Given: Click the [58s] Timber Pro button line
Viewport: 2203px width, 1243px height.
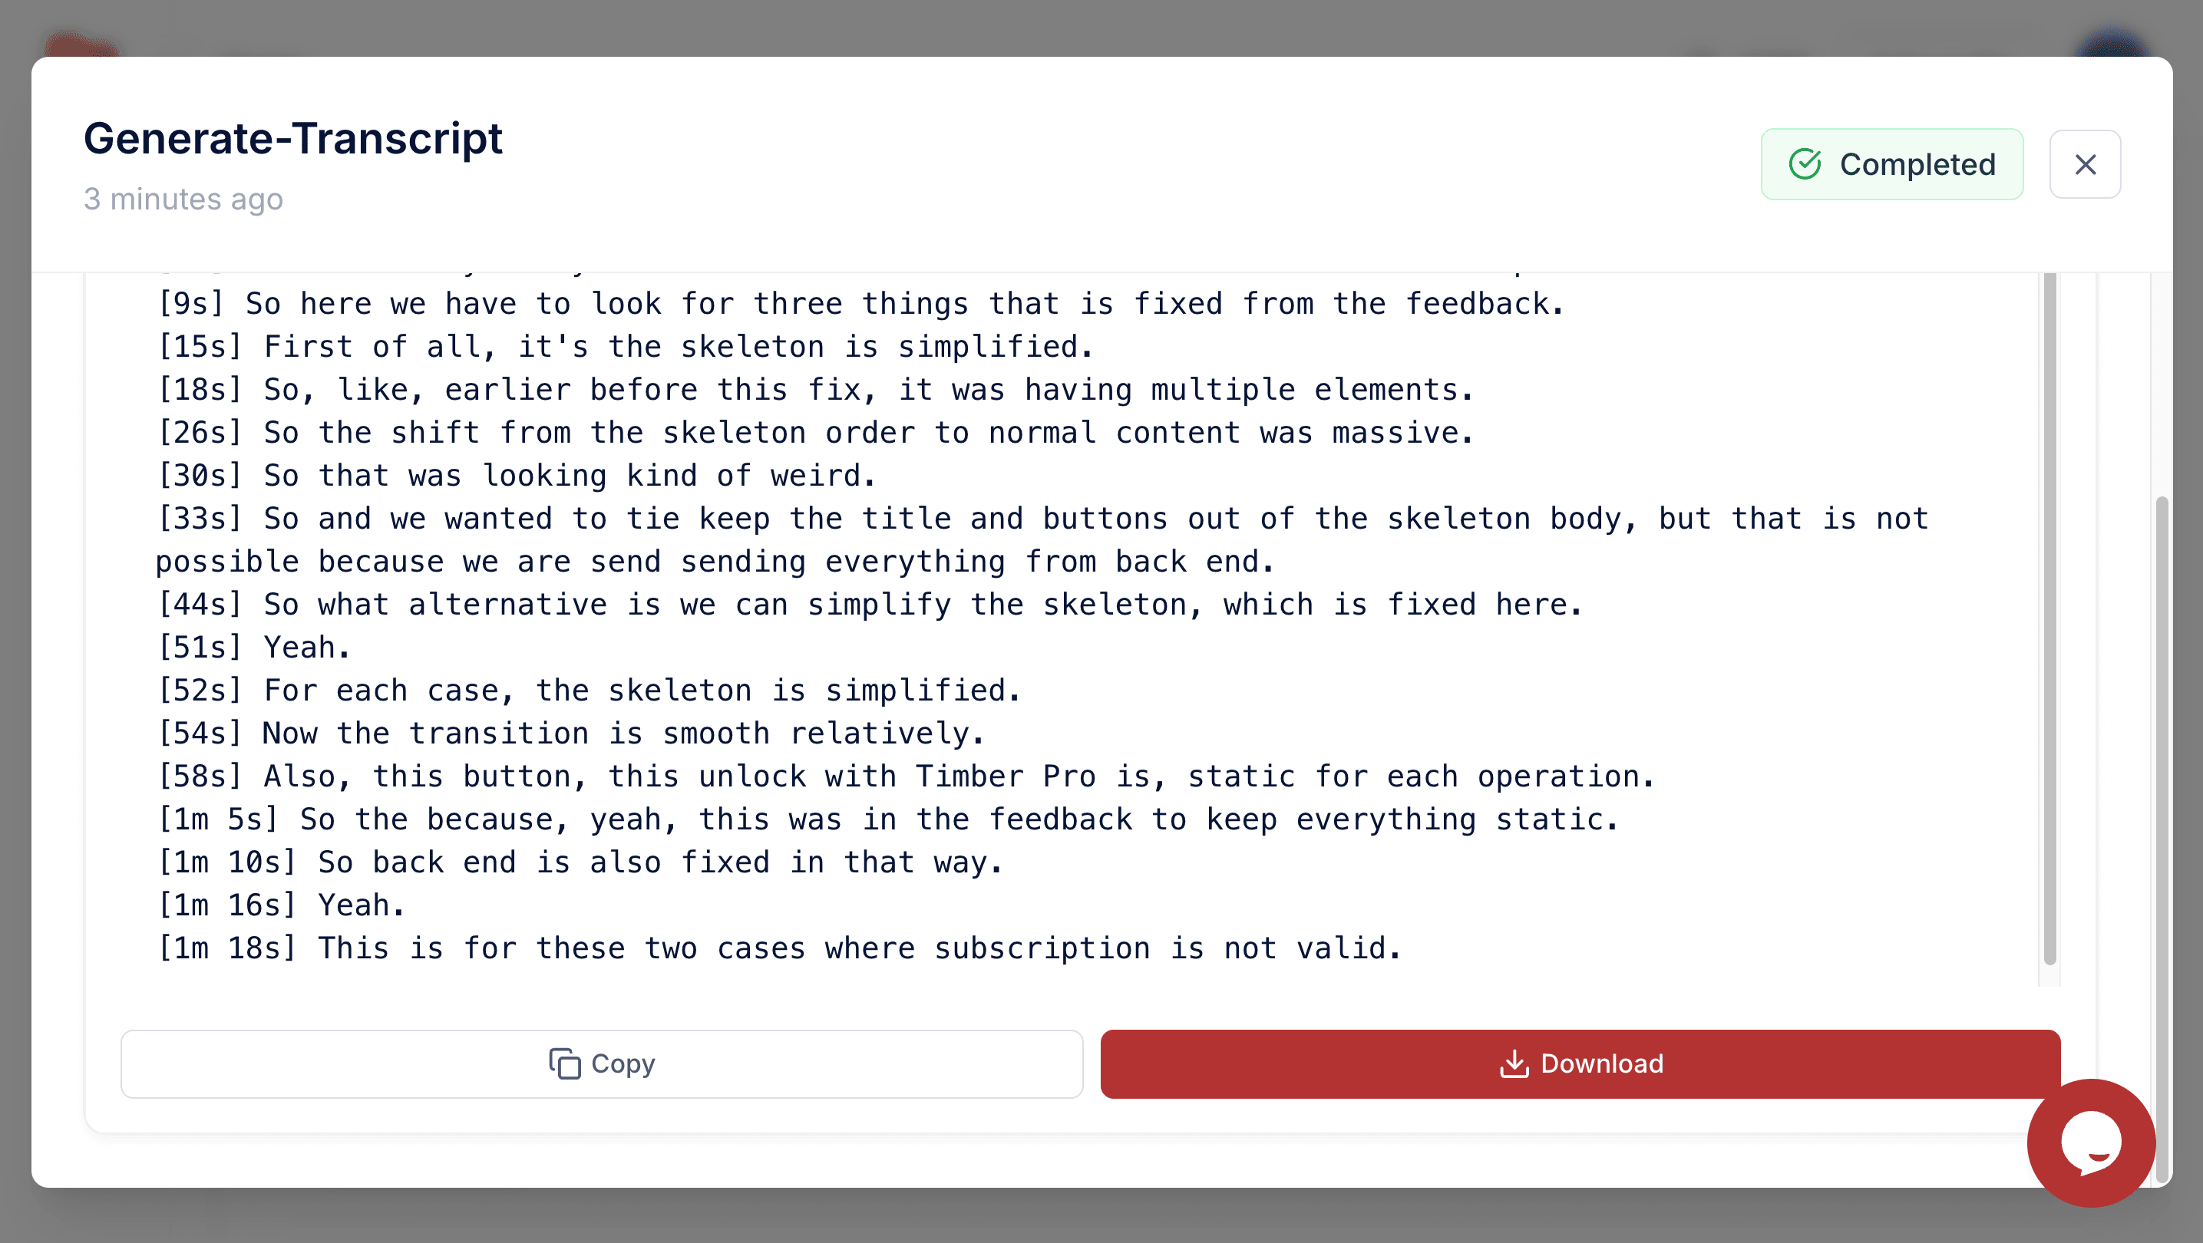Looking at the screenshot, I should tap(906, 776).
